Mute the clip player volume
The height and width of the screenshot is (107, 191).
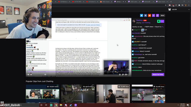click(x=31, y=75)
